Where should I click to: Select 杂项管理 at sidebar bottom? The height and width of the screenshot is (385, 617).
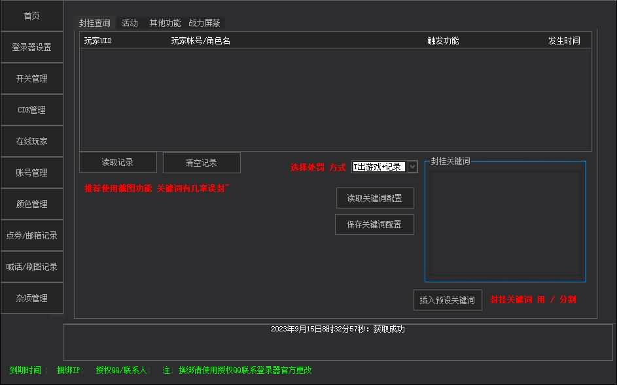point(31,297)
